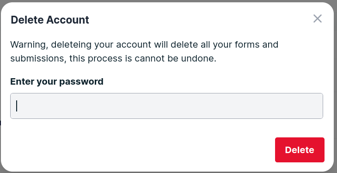Click the warning message paragraph

(x=144, y=52)
